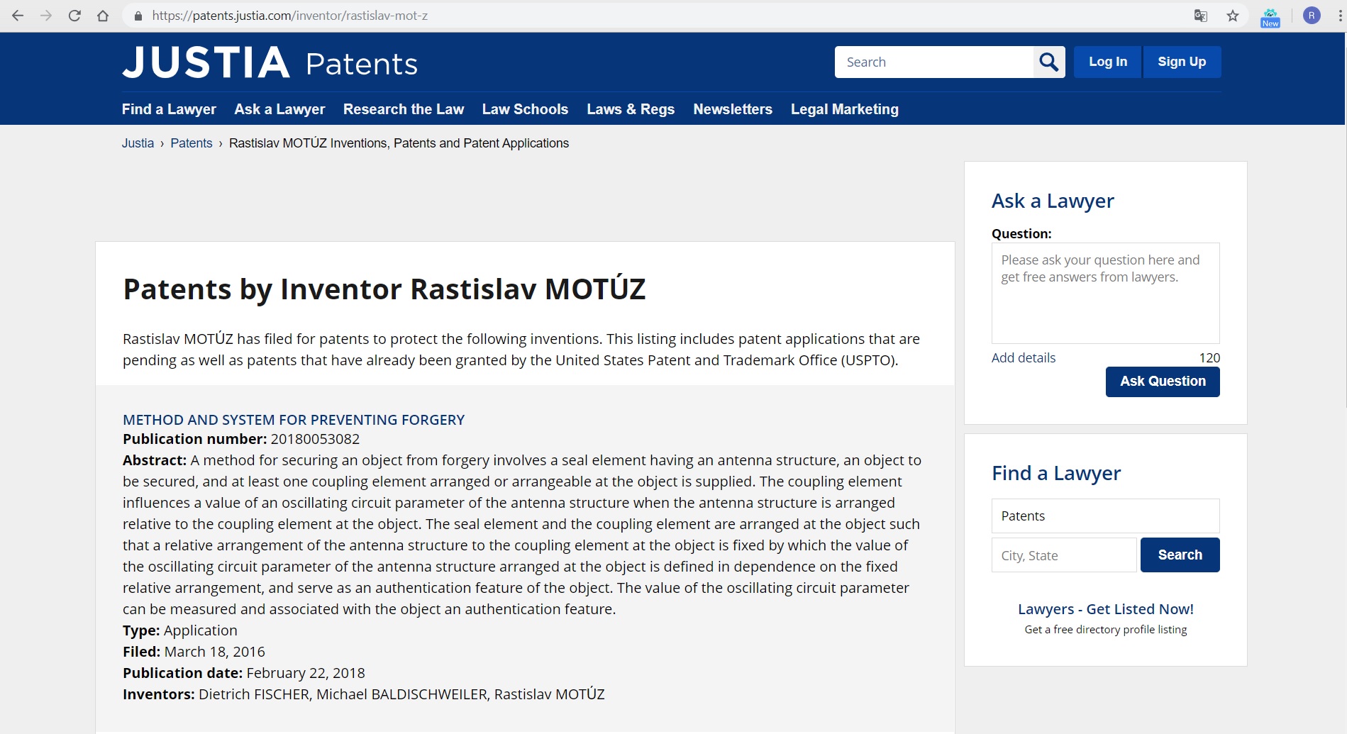Focus the question text area
This screenshot has width=1347, height=734.
point(1105,294)
